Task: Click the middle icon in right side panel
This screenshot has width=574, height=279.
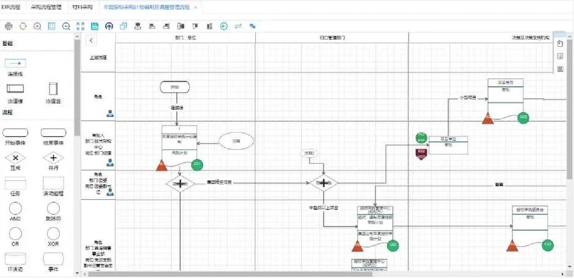Action: coord(560,56)
